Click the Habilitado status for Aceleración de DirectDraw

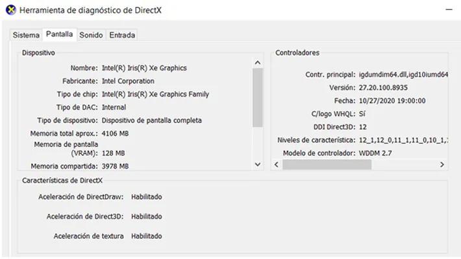[146, 197]
